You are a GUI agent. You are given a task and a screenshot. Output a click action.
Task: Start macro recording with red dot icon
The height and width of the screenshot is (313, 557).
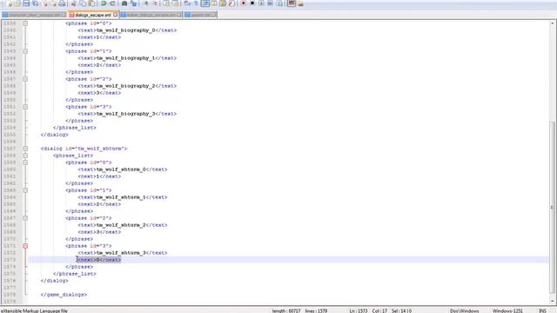click(244, 3)
